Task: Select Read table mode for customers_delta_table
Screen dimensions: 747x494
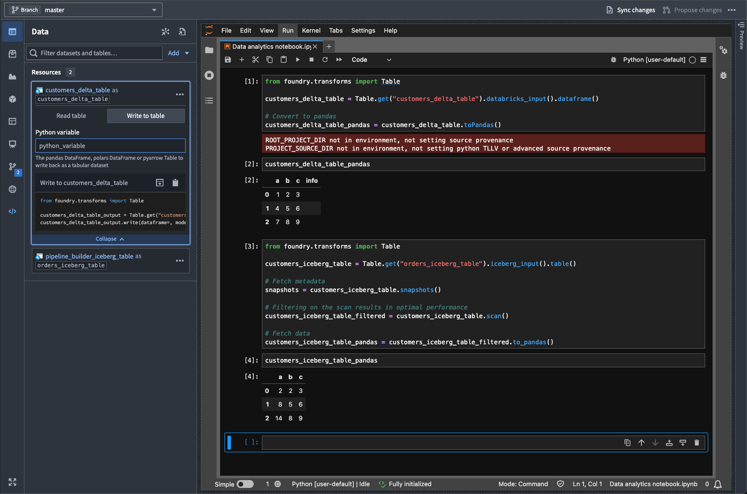Action: click(71, 116)
